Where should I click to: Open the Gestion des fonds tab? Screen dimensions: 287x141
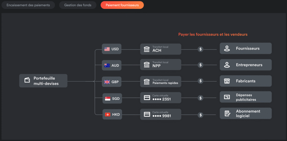pos(78,5)
